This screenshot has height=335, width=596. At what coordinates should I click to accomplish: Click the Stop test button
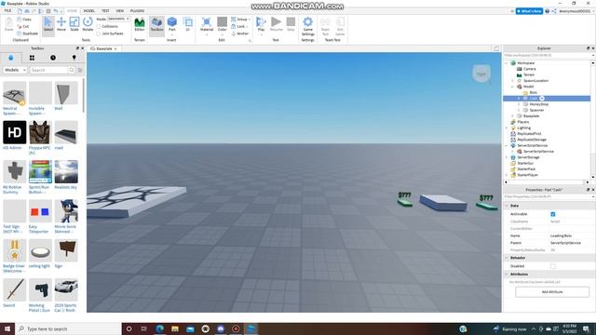click(x=291, y=25)
